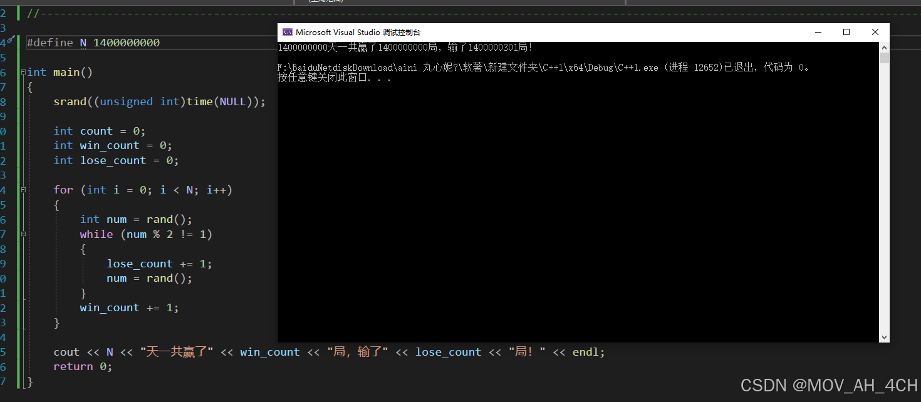
Task: Open the screwdriver quick actions icon beside #define
Action: [x=11, y=40]
